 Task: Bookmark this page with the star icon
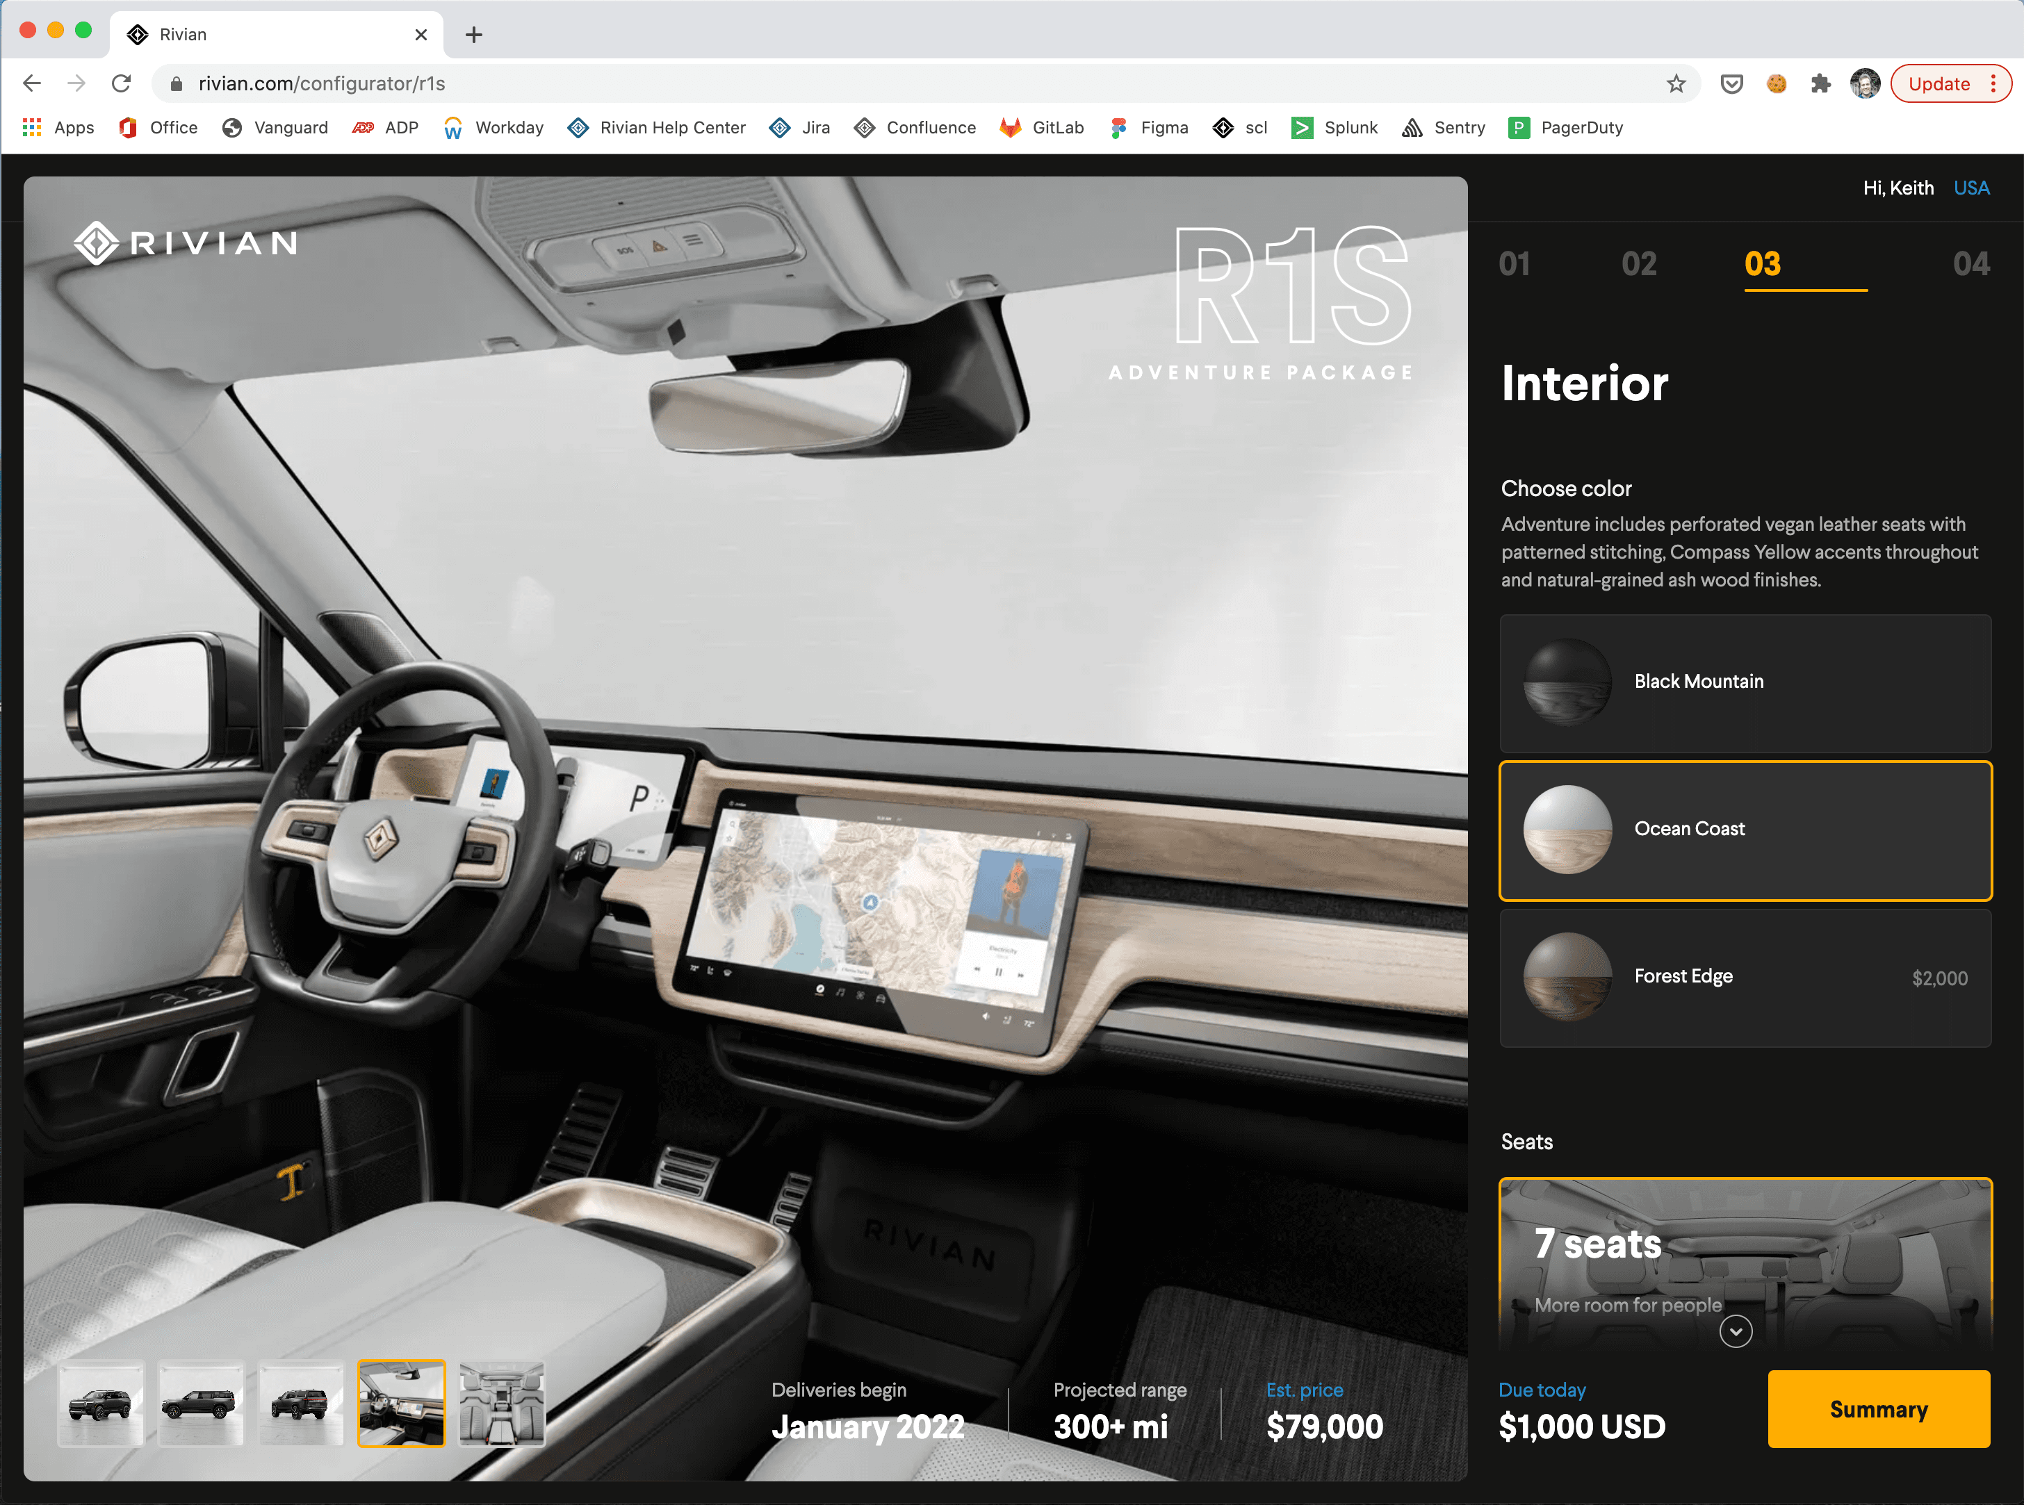pyautogui.click(x=1676, y=83)
